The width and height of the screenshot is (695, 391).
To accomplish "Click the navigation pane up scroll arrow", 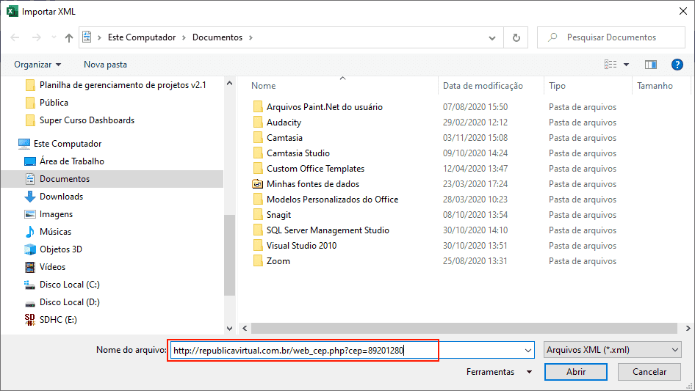I will [230, 83].
